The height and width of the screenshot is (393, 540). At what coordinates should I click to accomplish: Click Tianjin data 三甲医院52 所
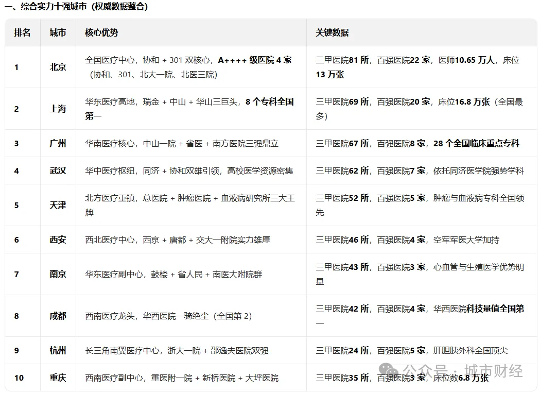[342, 198]
